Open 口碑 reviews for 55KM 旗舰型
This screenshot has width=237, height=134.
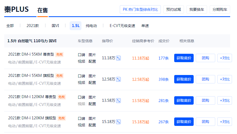tap(81, 76)
